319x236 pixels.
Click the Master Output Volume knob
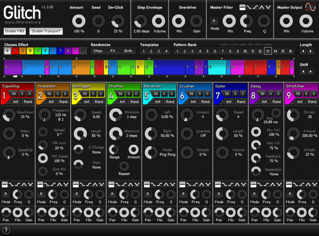pyautogui.click(x=306, y=21)
